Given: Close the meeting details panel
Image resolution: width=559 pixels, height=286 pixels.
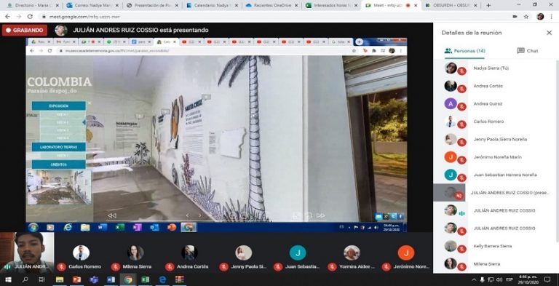Looking at the screenshot, I should (x=549, y=33).
